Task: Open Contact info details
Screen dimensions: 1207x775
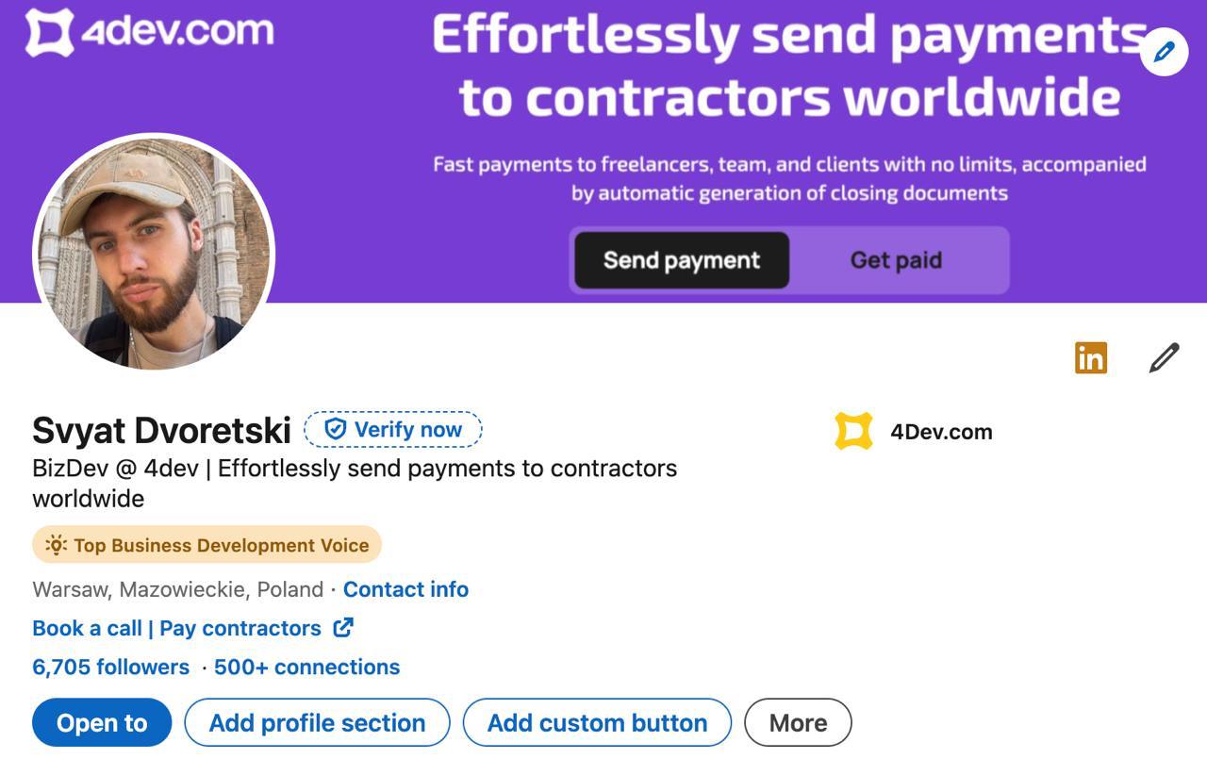Action: [x=406, y=589]
